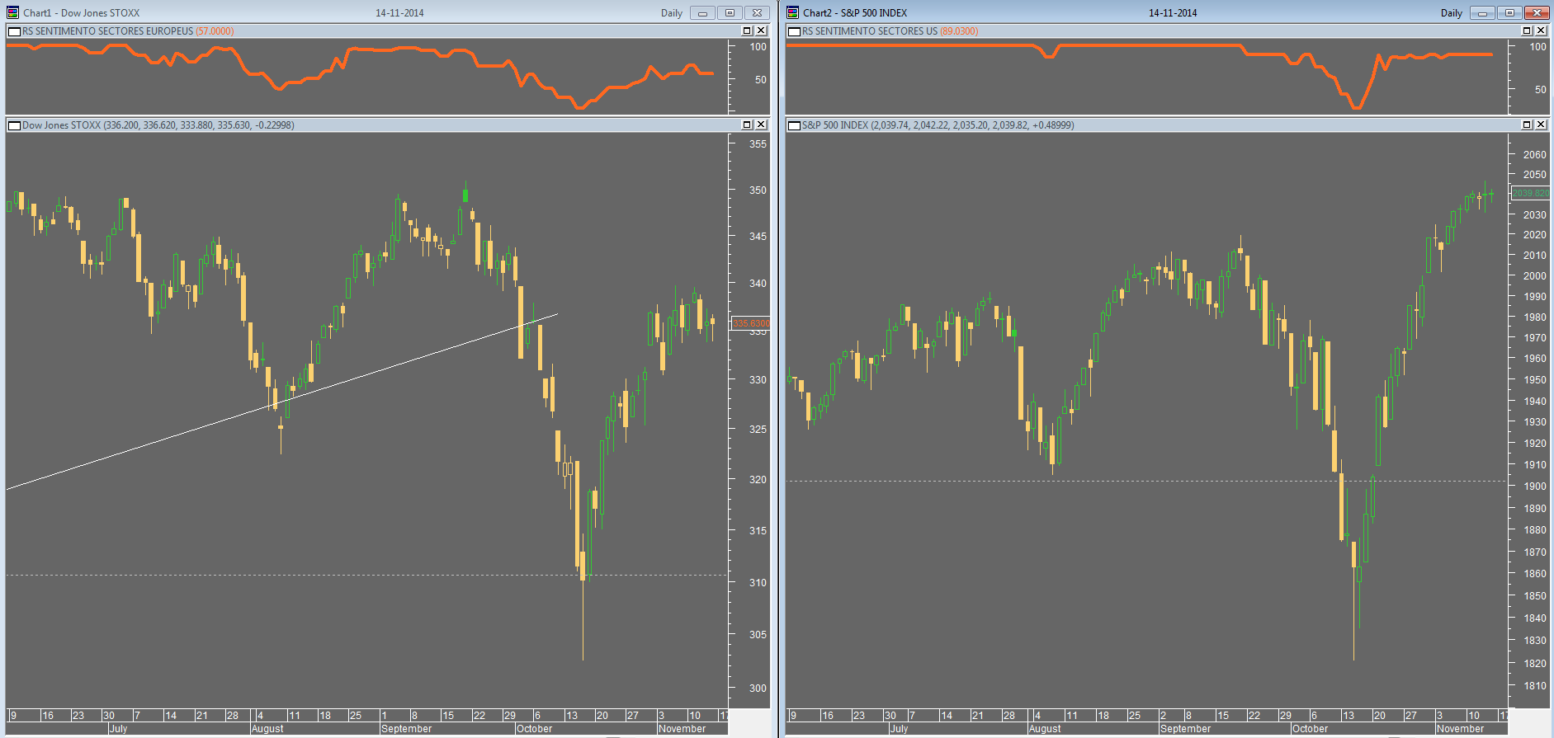This screenshot has width=1554, height=738.
Task: Select the dotted horizontal line on S&P chart
Action: tap(1145, 481)
